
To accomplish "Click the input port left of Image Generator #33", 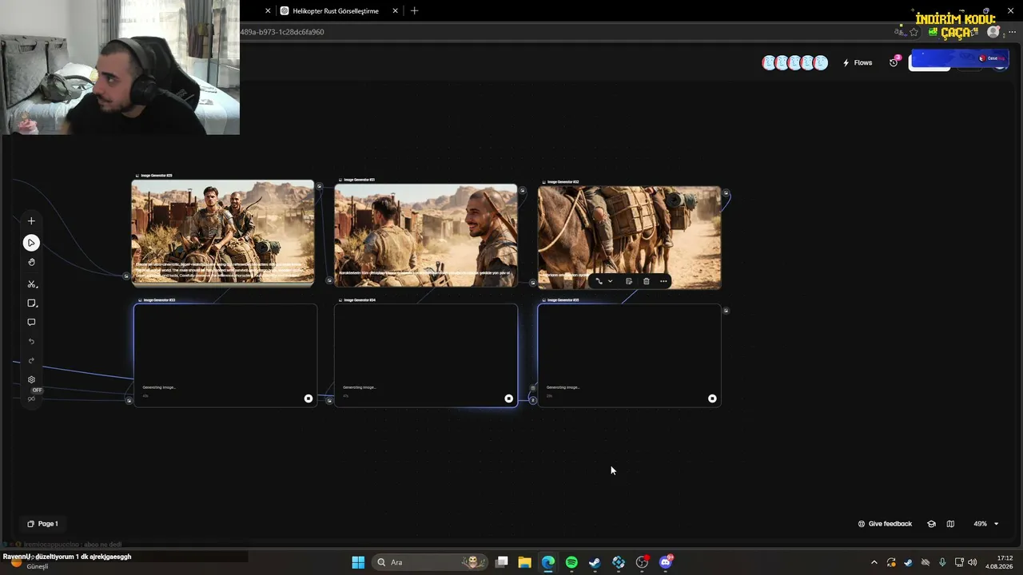I will point(129,400).
